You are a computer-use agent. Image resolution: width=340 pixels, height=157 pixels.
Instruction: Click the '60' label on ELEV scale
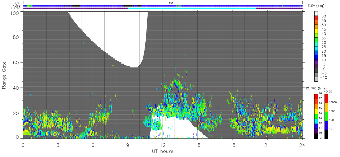point(323,16)
